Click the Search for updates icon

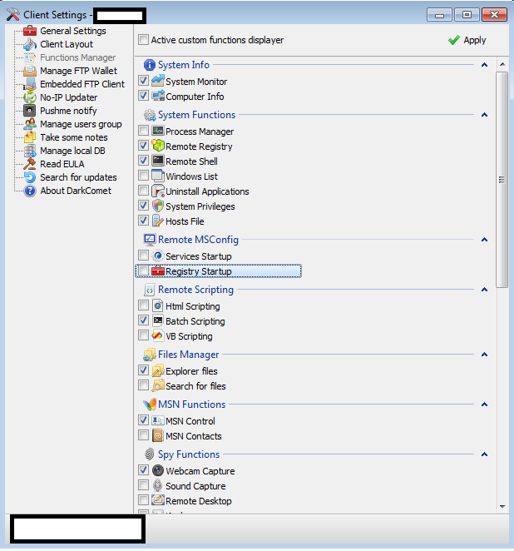(x=30, y=178)
